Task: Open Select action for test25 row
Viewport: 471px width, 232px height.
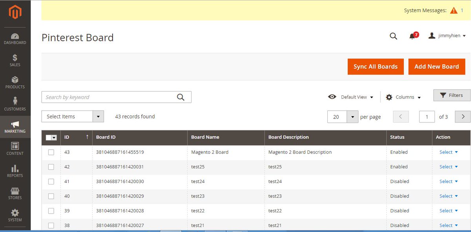Action: 449,167
